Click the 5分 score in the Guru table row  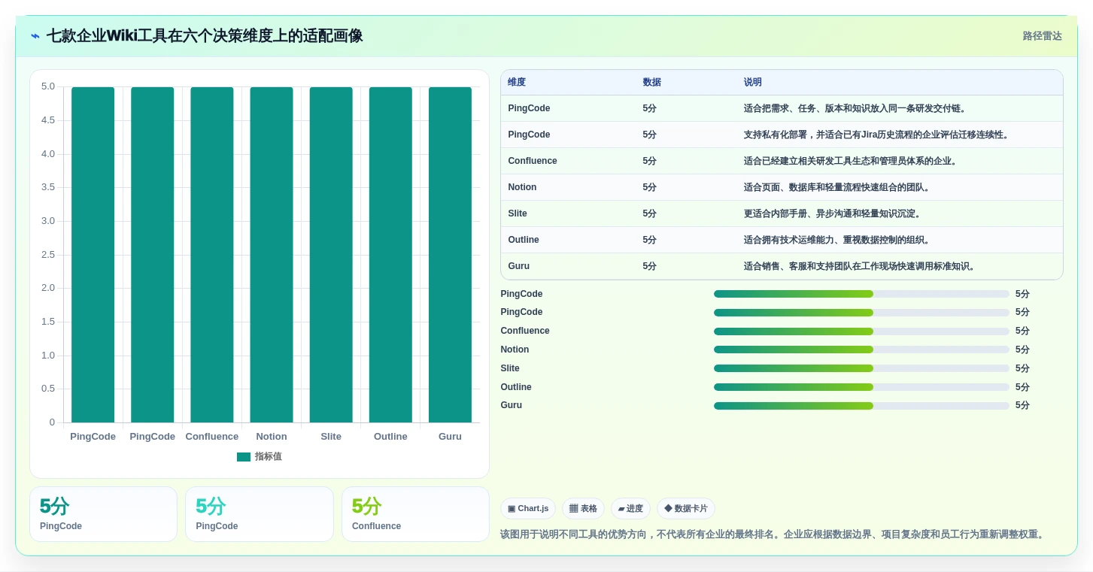[x=650, y=266]
